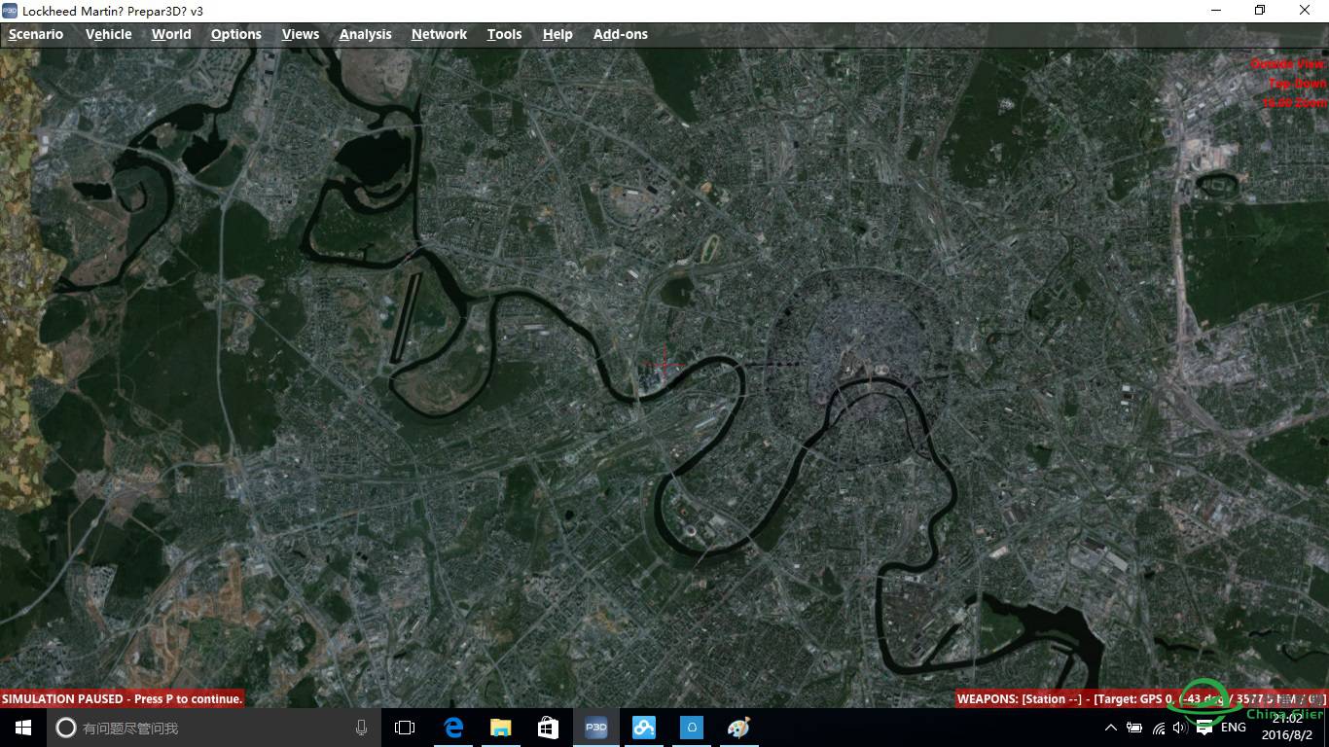
Task: Open the Add-ons menu
Action: [x=620, y=34]
